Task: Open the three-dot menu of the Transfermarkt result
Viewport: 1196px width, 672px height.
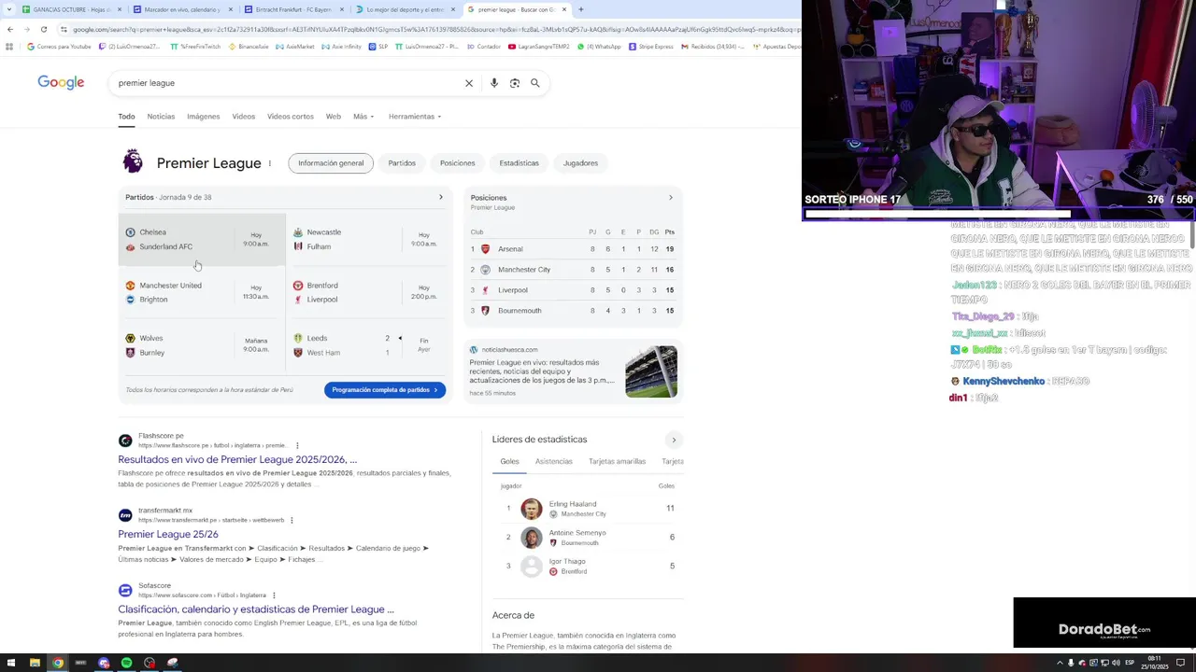Action: tap(292, 520)
